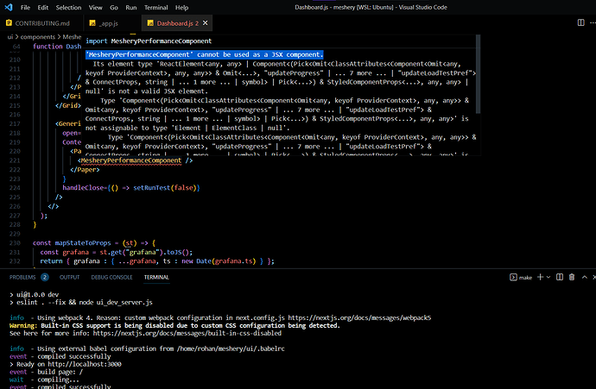Click the 'Warning:' text in terminal output
This screenshot has width=596, height=389.
pos(23,326)
